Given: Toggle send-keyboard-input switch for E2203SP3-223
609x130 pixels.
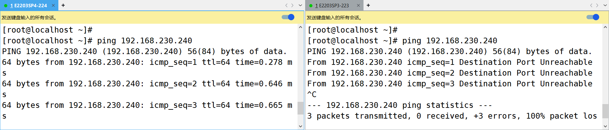Looking at the screenshot, I should [x=593, y=17].
